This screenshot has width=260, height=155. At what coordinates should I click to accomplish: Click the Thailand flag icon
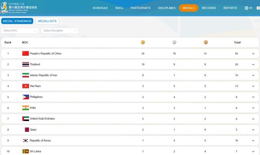click(25, 65)
